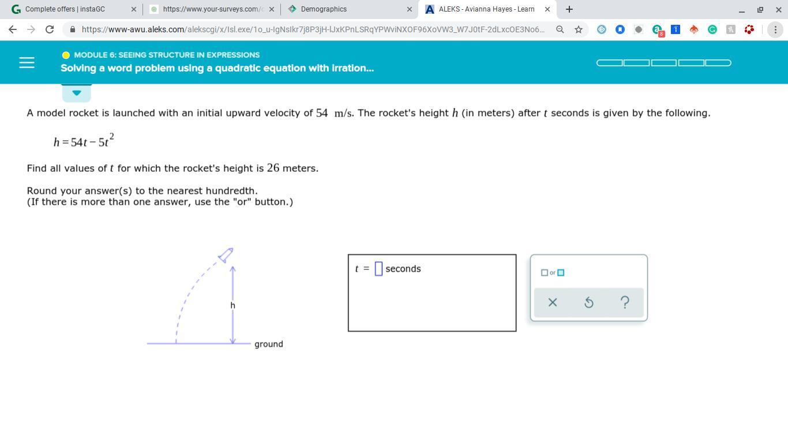Click the answer input box for t
The width and height of the screenshot is (788, 443).
pos(378,269)
